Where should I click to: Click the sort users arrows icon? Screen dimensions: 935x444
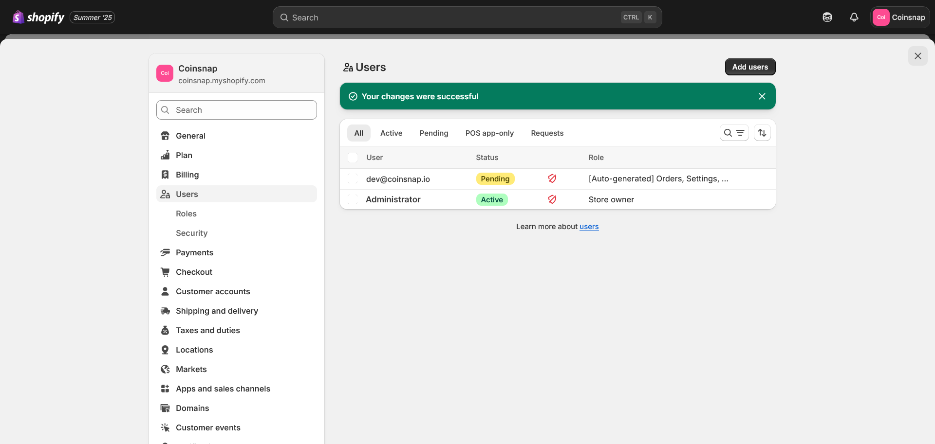point(762,133)
